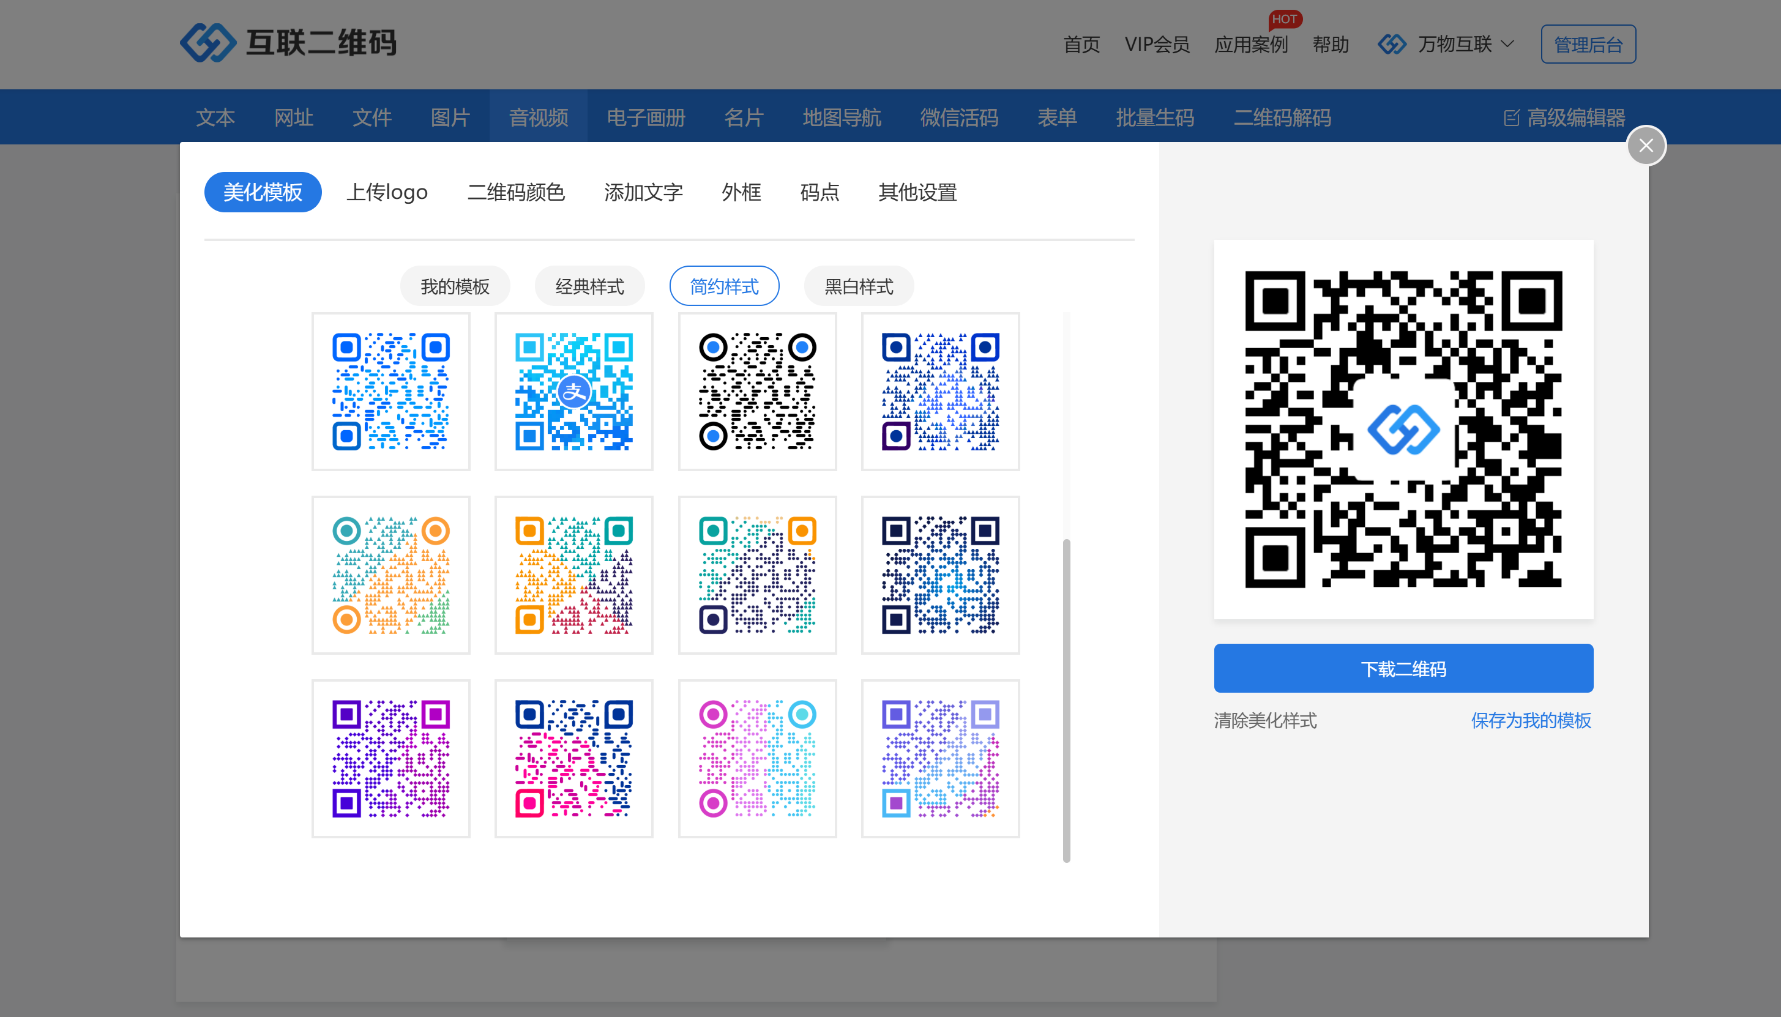Screen dimensions: 1781x1017
Task: Open the 首页 navigation link
Action: (1081, 45)
